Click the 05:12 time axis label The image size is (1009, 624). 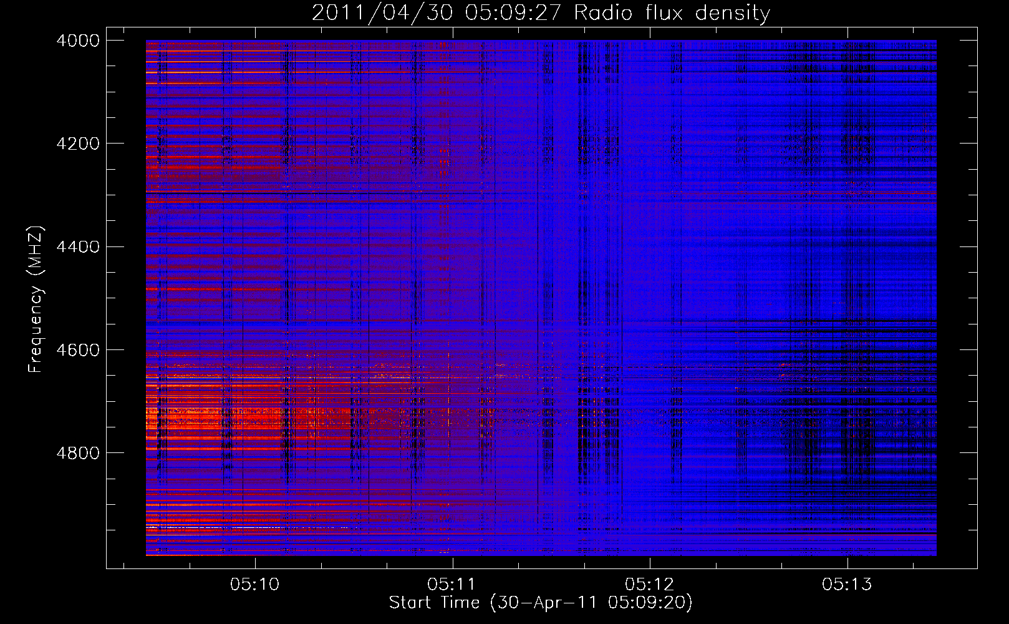coord(650,585)
